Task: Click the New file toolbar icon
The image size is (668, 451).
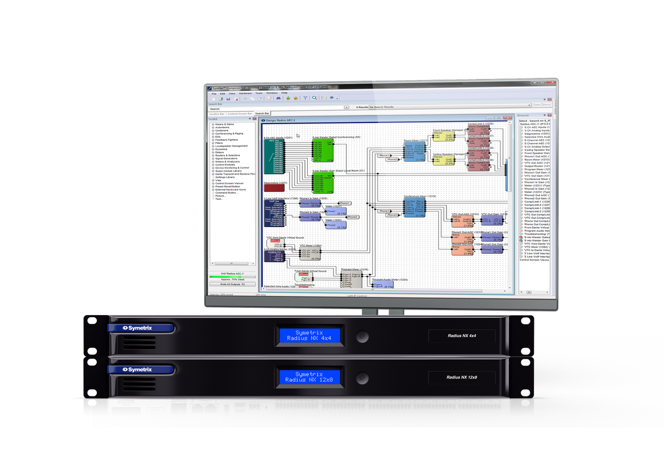Action: (x=214, y=99)
